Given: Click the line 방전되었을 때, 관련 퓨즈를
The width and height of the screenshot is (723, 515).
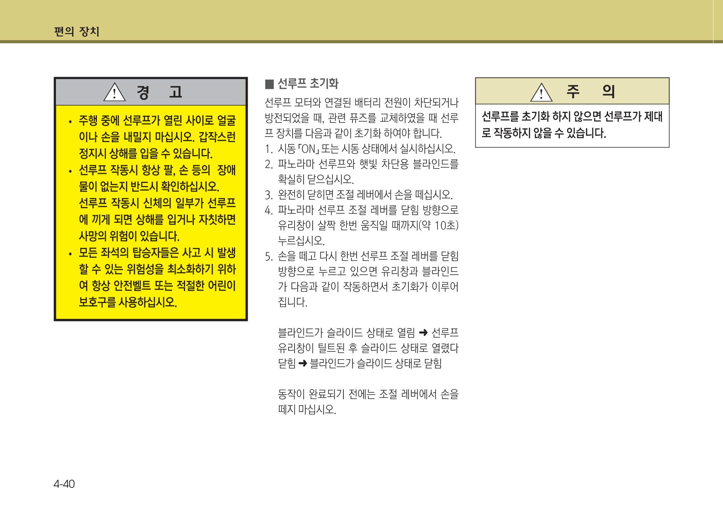Looking at the screenshot, I should click(x=362, y=118).
